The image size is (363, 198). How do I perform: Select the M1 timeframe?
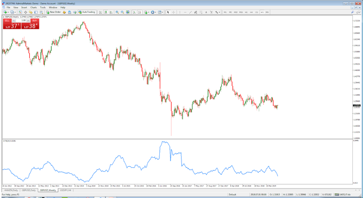point(225,12)
